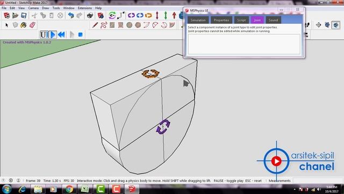Open a file with the folder icon

pos(15,16)
